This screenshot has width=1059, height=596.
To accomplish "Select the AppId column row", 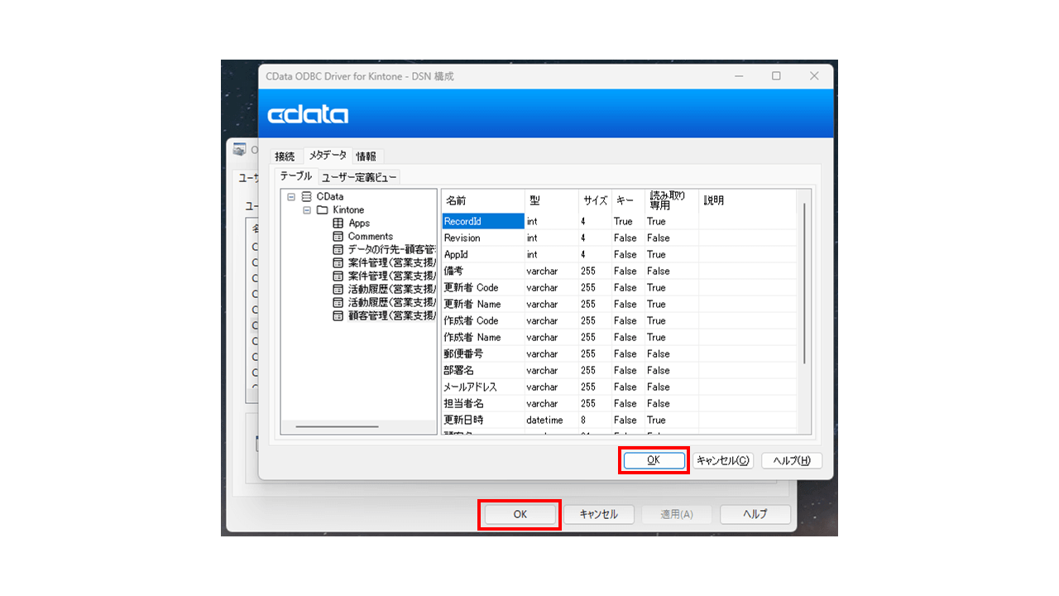I will [x=619, y=254].
